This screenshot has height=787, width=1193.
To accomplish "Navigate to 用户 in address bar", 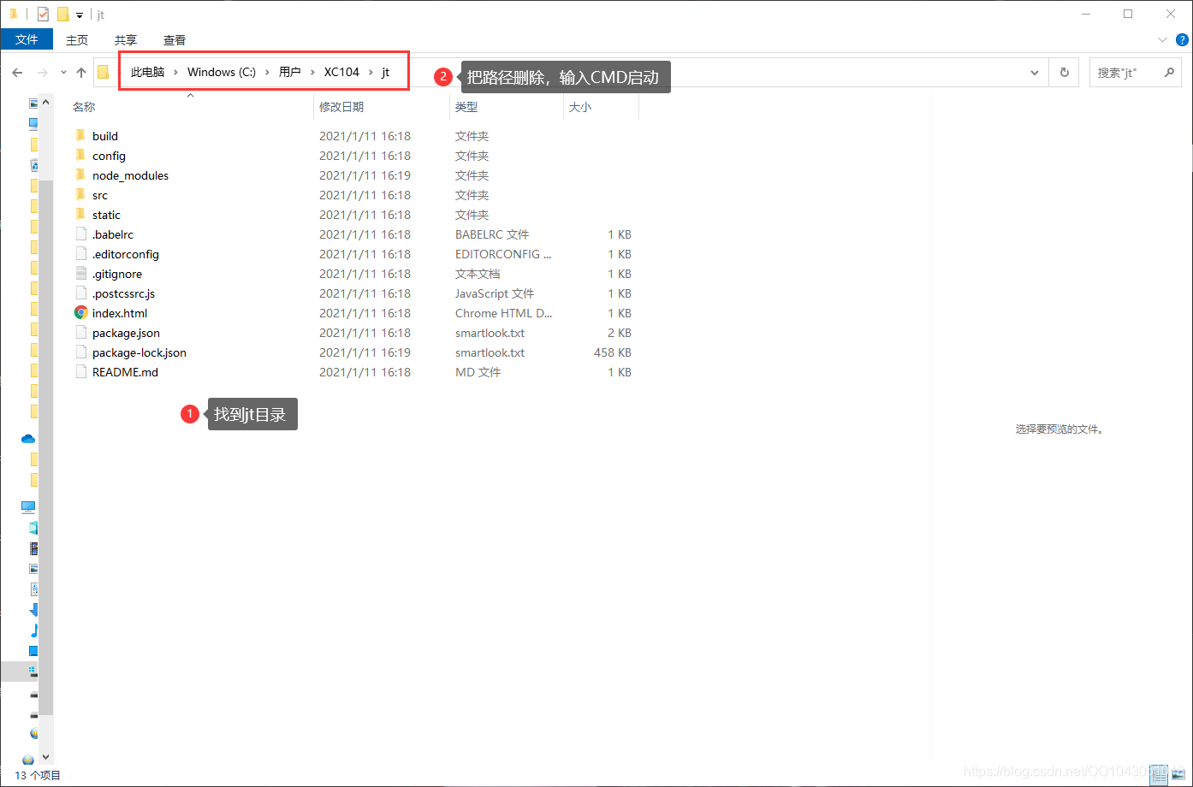I will point(290,72).
